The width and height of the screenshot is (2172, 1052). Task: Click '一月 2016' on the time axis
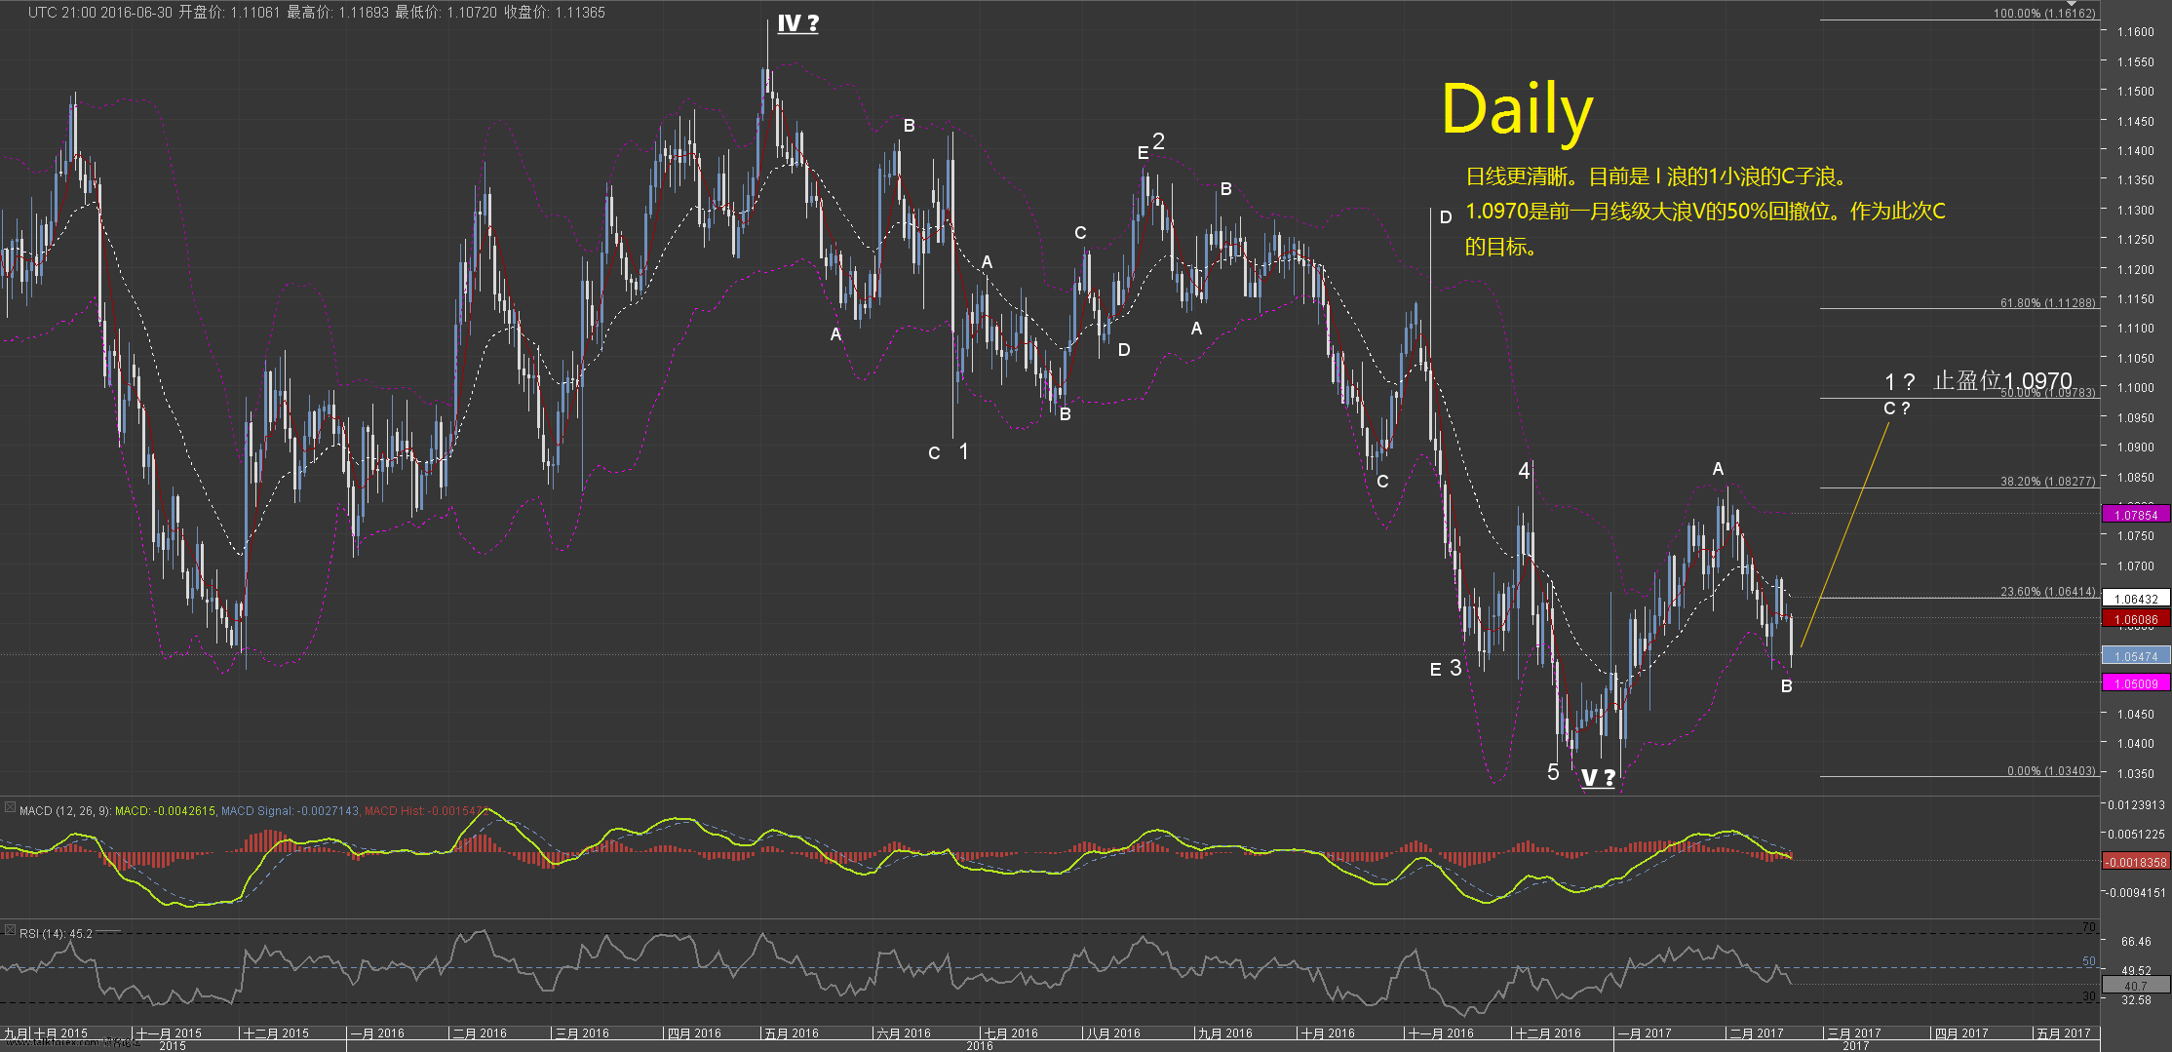377,1033
